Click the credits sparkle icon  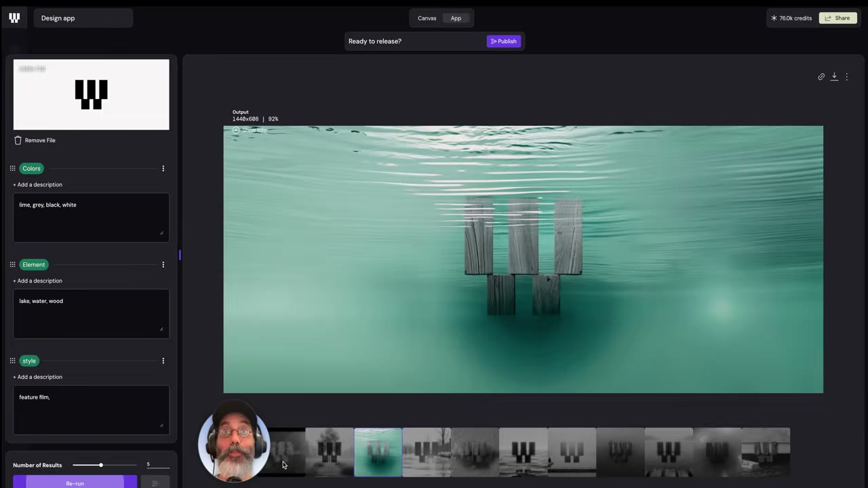[x=774, y=18]
